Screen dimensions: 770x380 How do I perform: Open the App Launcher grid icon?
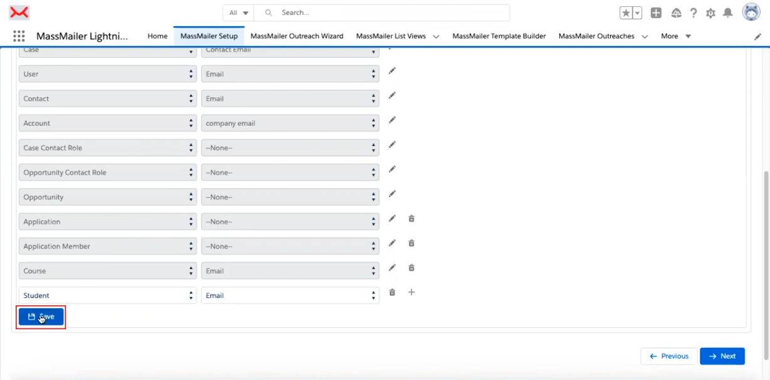tap(19, 36)
